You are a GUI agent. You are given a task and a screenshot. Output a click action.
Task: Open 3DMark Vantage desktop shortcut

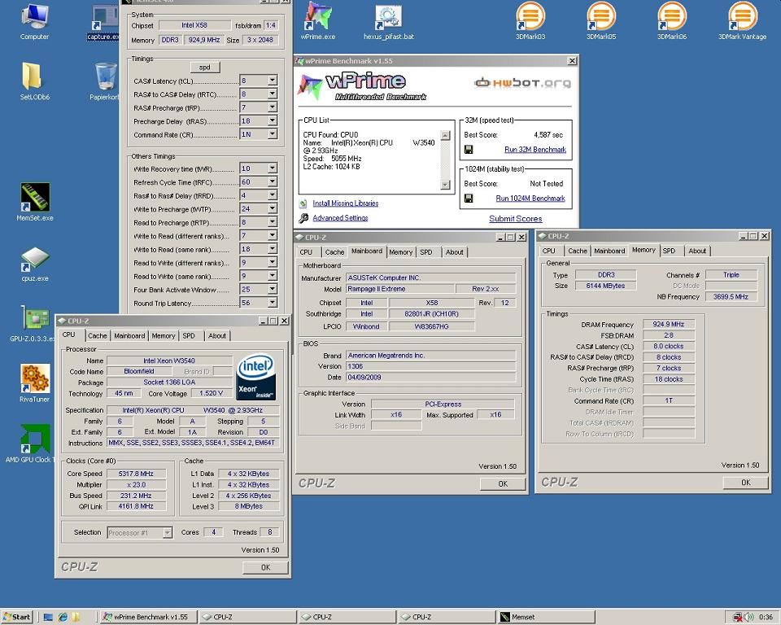pyautogui.click(x=742, y=20)
